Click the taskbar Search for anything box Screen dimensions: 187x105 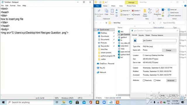30,102
